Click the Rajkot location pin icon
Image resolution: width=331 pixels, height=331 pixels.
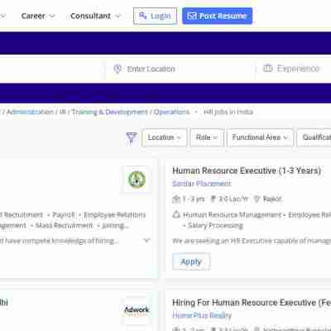point(257,199)
